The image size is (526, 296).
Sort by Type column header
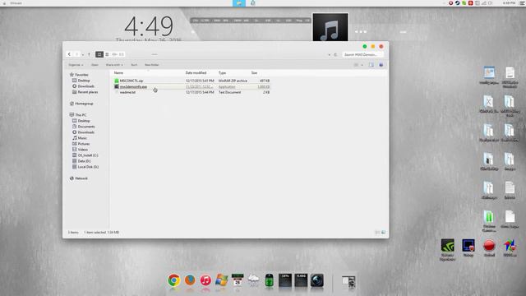click(222, 73)
